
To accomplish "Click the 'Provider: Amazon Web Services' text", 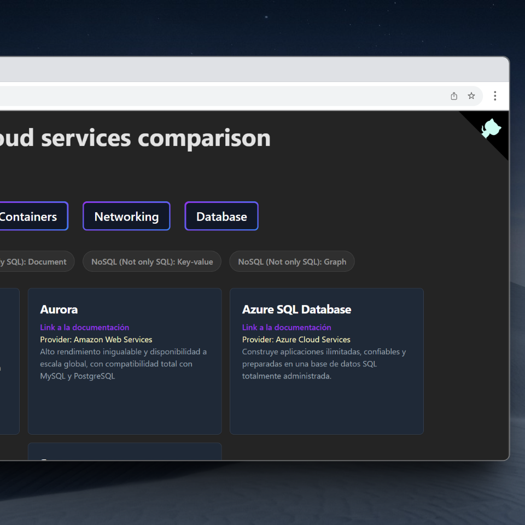I will [x=96, y=340].
